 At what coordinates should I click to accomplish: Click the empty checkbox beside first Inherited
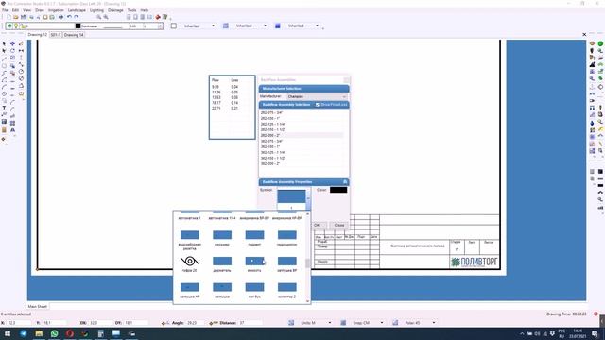[x=174, y=25]
